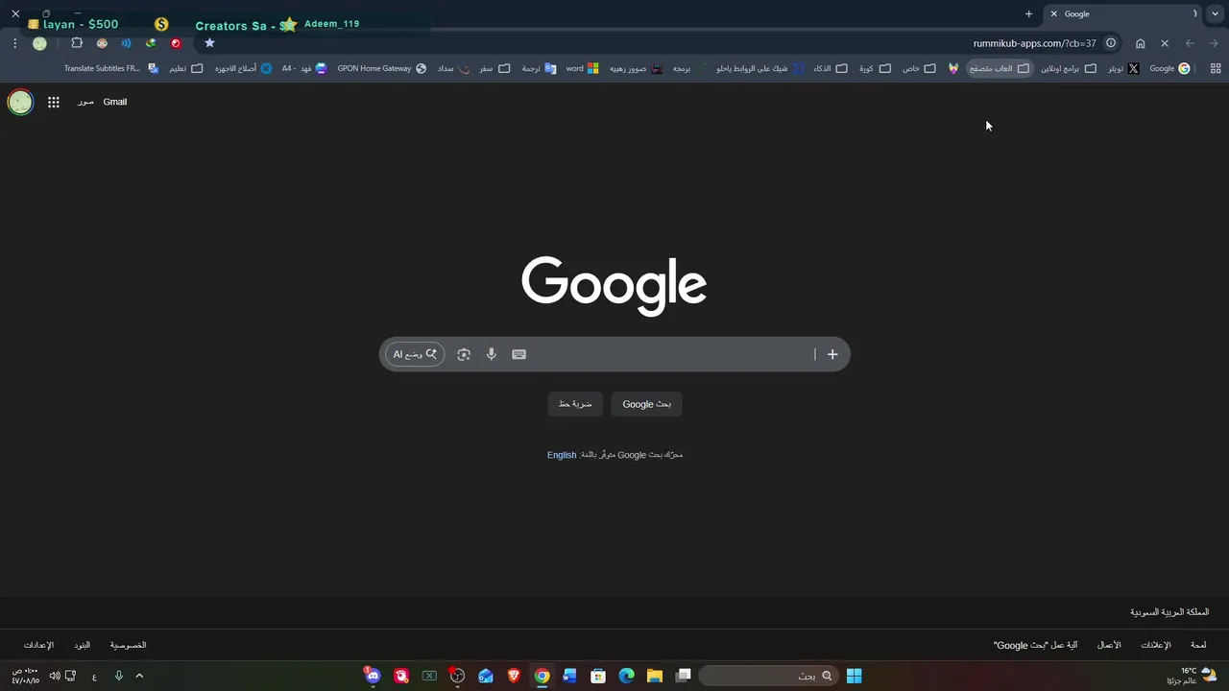1229x691 pixels.
Task: Click the 'بحث Google' search button
Action: [646, 404]
